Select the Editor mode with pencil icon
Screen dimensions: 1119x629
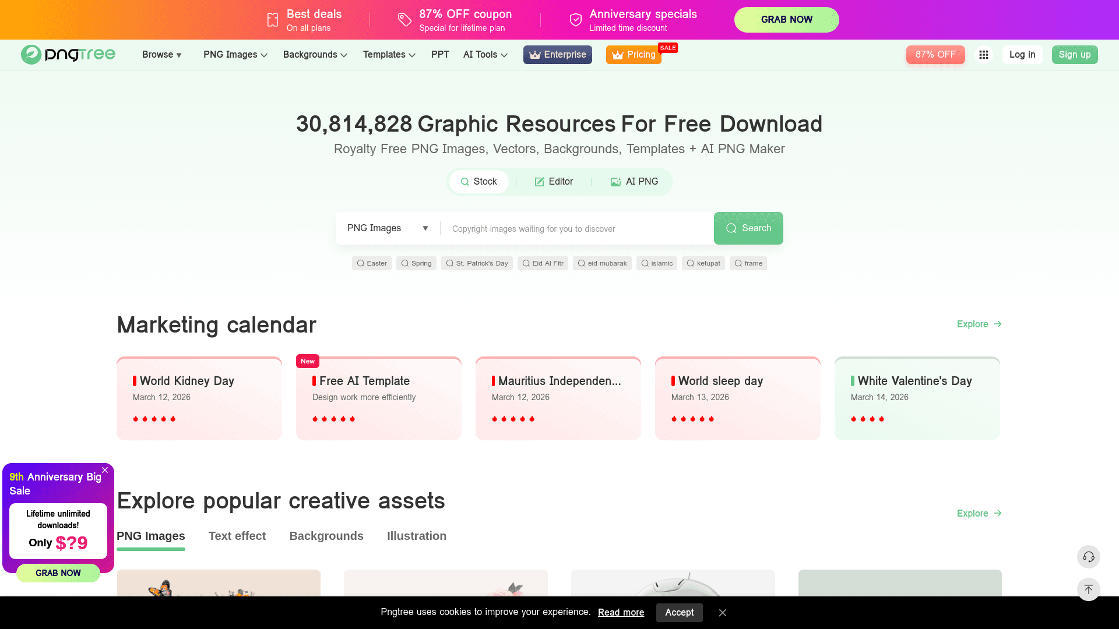(554, 182)
